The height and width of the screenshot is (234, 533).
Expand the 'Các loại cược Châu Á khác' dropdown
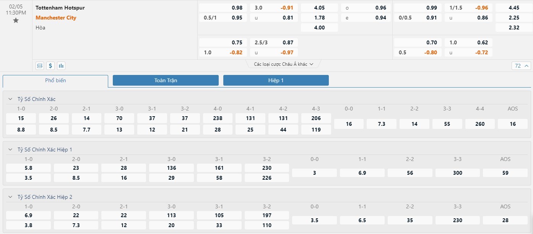point(283,64)
